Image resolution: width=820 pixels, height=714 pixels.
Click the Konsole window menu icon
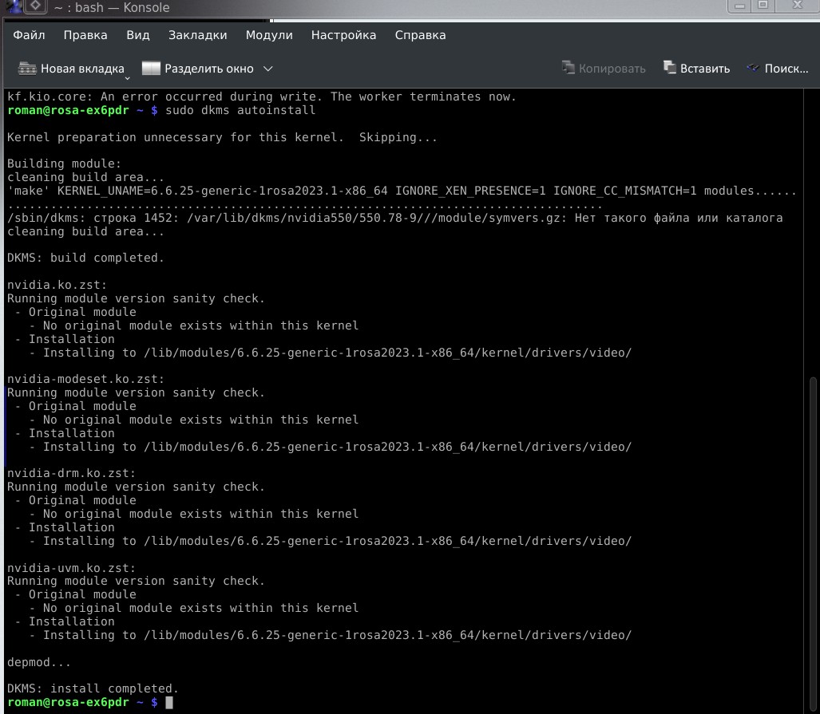pos(13,6)
